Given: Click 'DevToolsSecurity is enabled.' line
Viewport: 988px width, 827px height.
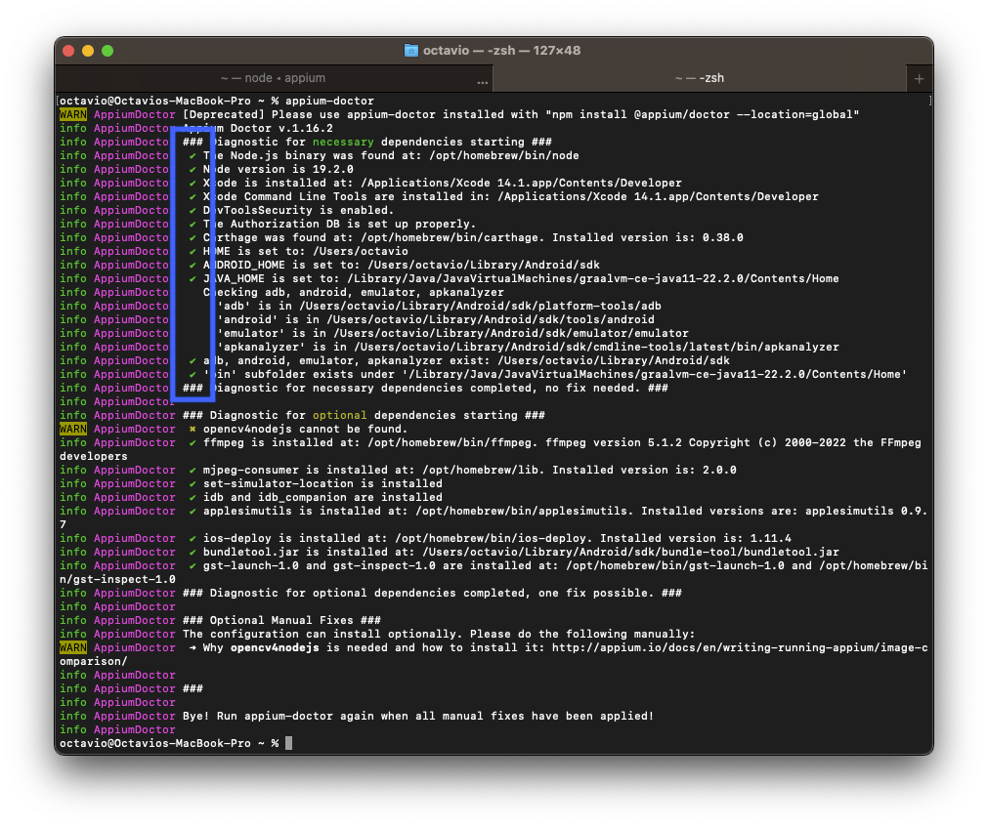Looking at the screenshot, I should tap(298, 210).
